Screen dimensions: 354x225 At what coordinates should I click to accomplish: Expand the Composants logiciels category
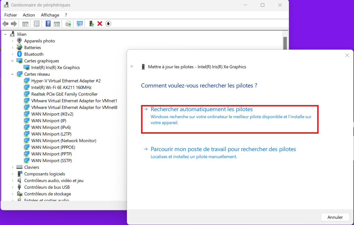(12, 174)
